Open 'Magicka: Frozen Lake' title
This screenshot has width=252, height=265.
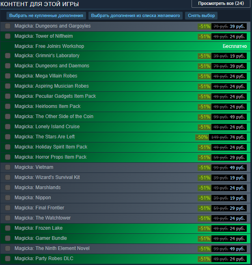pos(39,228)
